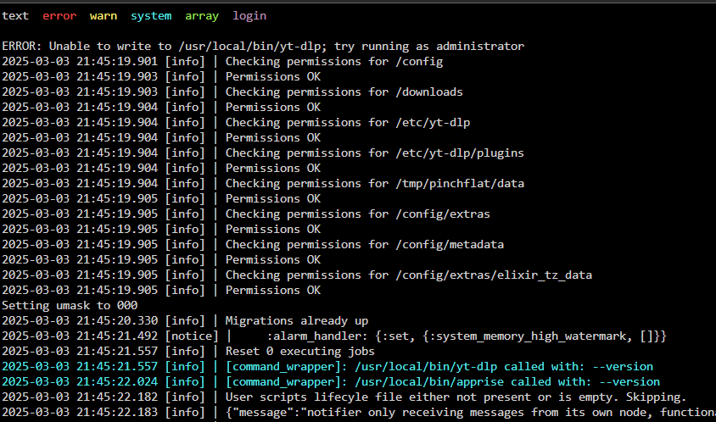The width and height of the screenshot is (716, 422).
Task: Click the 'Checking permissions for /downloads' line
Action: [x=232, y=92]
